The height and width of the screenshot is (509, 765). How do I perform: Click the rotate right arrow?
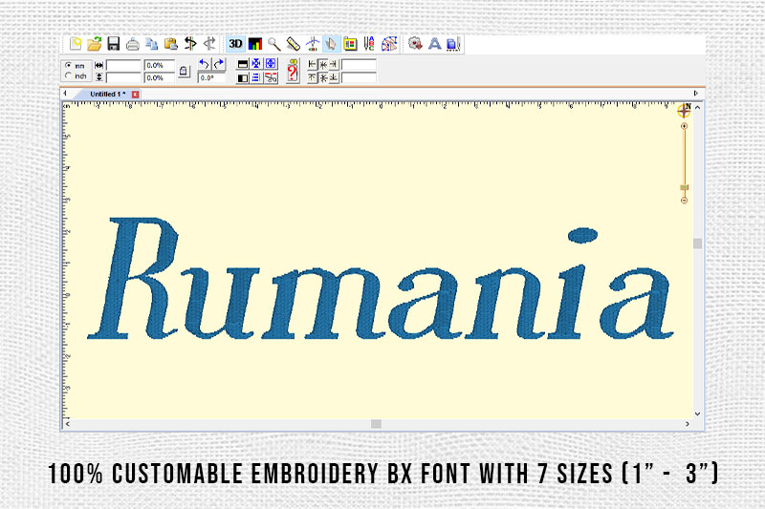[x=219, y=64]
